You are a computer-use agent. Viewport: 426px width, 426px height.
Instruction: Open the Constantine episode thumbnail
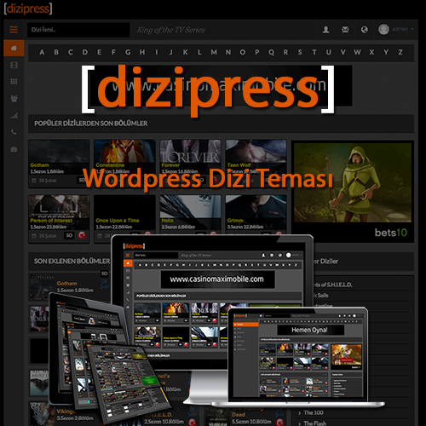(124, 151)
